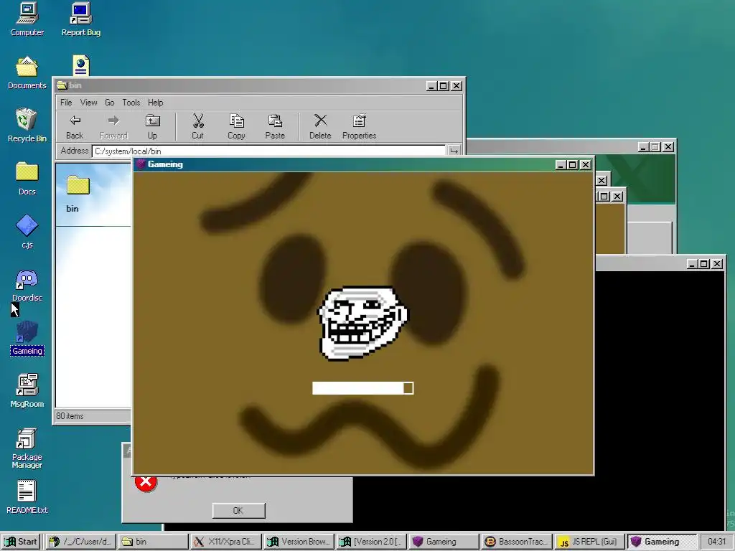
Task: Open the File menu in the bin window
Action: click(x=66, y=103)
